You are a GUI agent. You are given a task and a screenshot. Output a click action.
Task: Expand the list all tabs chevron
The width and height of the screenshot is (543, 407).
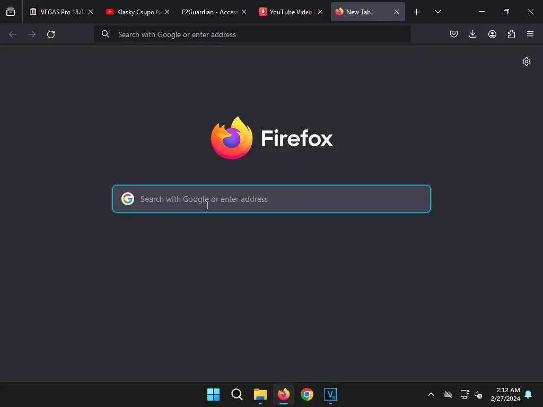[437, 12]
